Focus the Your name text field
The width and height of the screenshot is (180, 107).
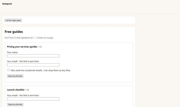(x=33, y=56)
